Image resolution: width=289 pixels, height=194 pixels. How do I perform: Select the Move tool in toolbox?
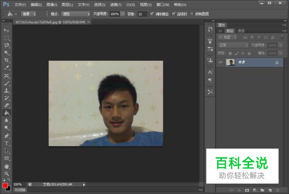point(7,30)
